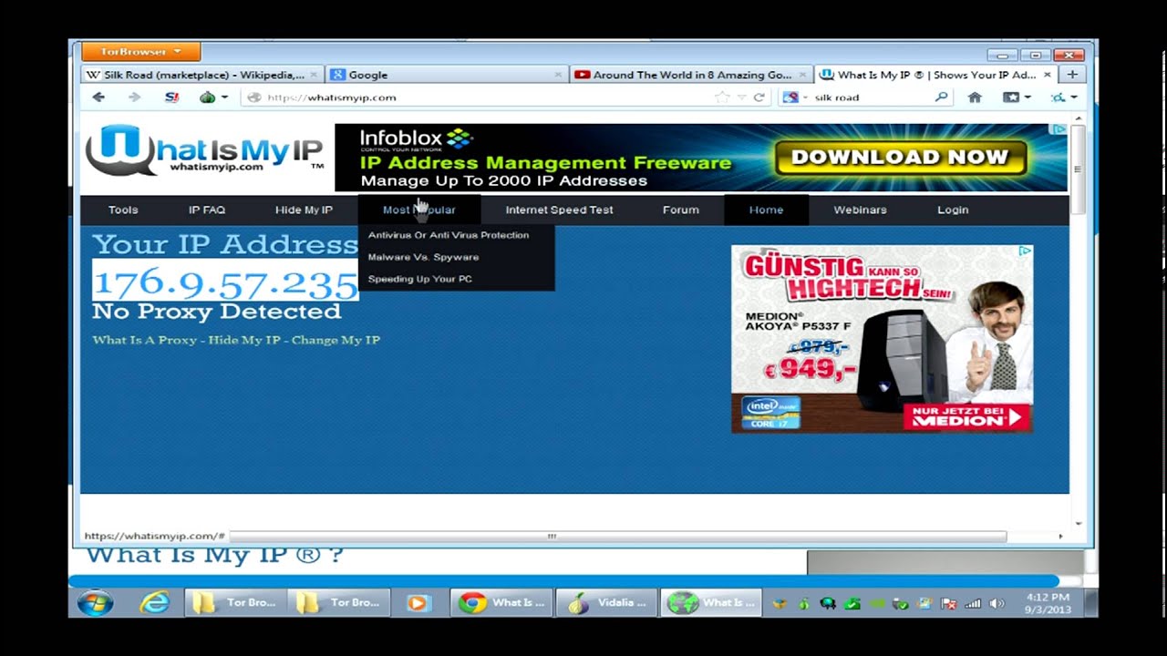Image resolution: width=1167 pixels, height=656 pixels.
Task: Switch to the Google tab
Action: coord(447,75)
